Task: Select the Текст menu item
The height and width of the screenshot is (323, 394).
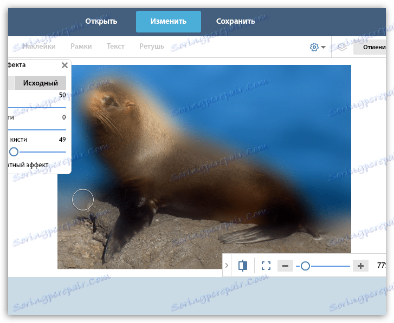Action: 115,46
